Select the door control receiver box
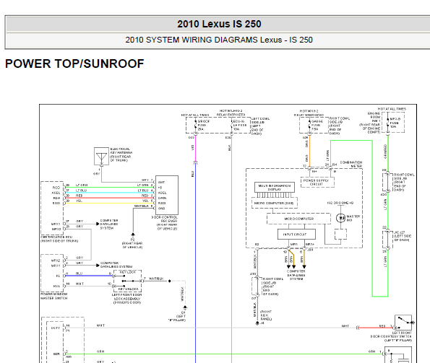This screenshot has width=430, height=363. [x=167, y=195]
